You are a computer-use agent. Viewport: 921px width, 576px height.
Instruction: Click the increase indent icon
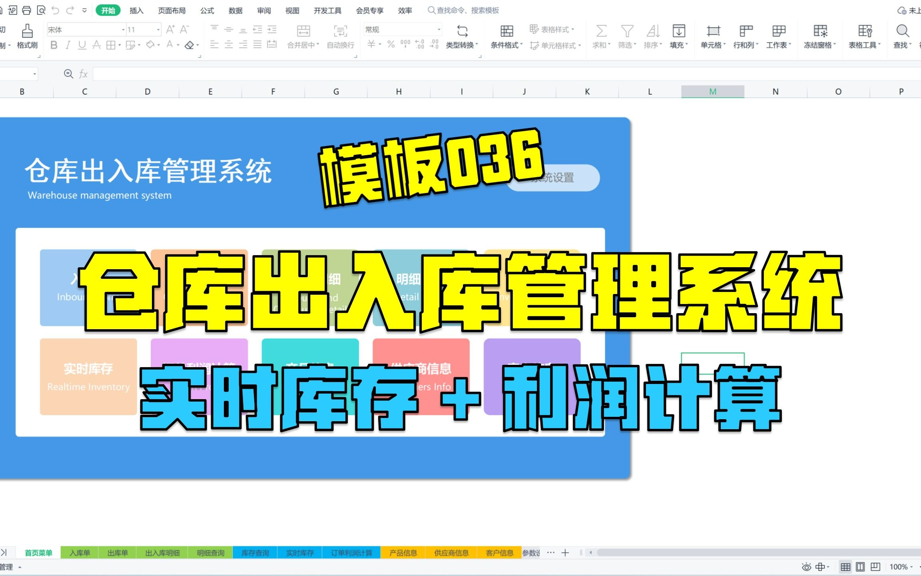pyautogui.click(x=272, y=29)
